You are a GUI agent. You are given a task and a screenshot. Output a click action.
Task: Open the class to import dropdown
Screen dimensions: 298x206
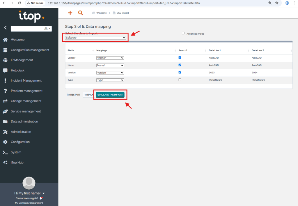click(95, 38)
